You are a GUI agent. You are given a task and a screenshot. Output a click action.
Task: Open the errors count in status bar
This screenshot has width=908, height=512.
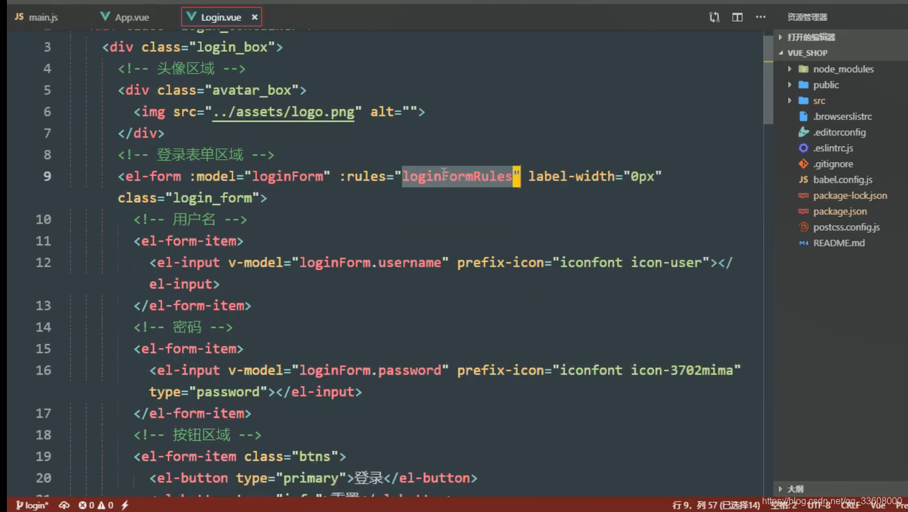(x=86, y=505)
